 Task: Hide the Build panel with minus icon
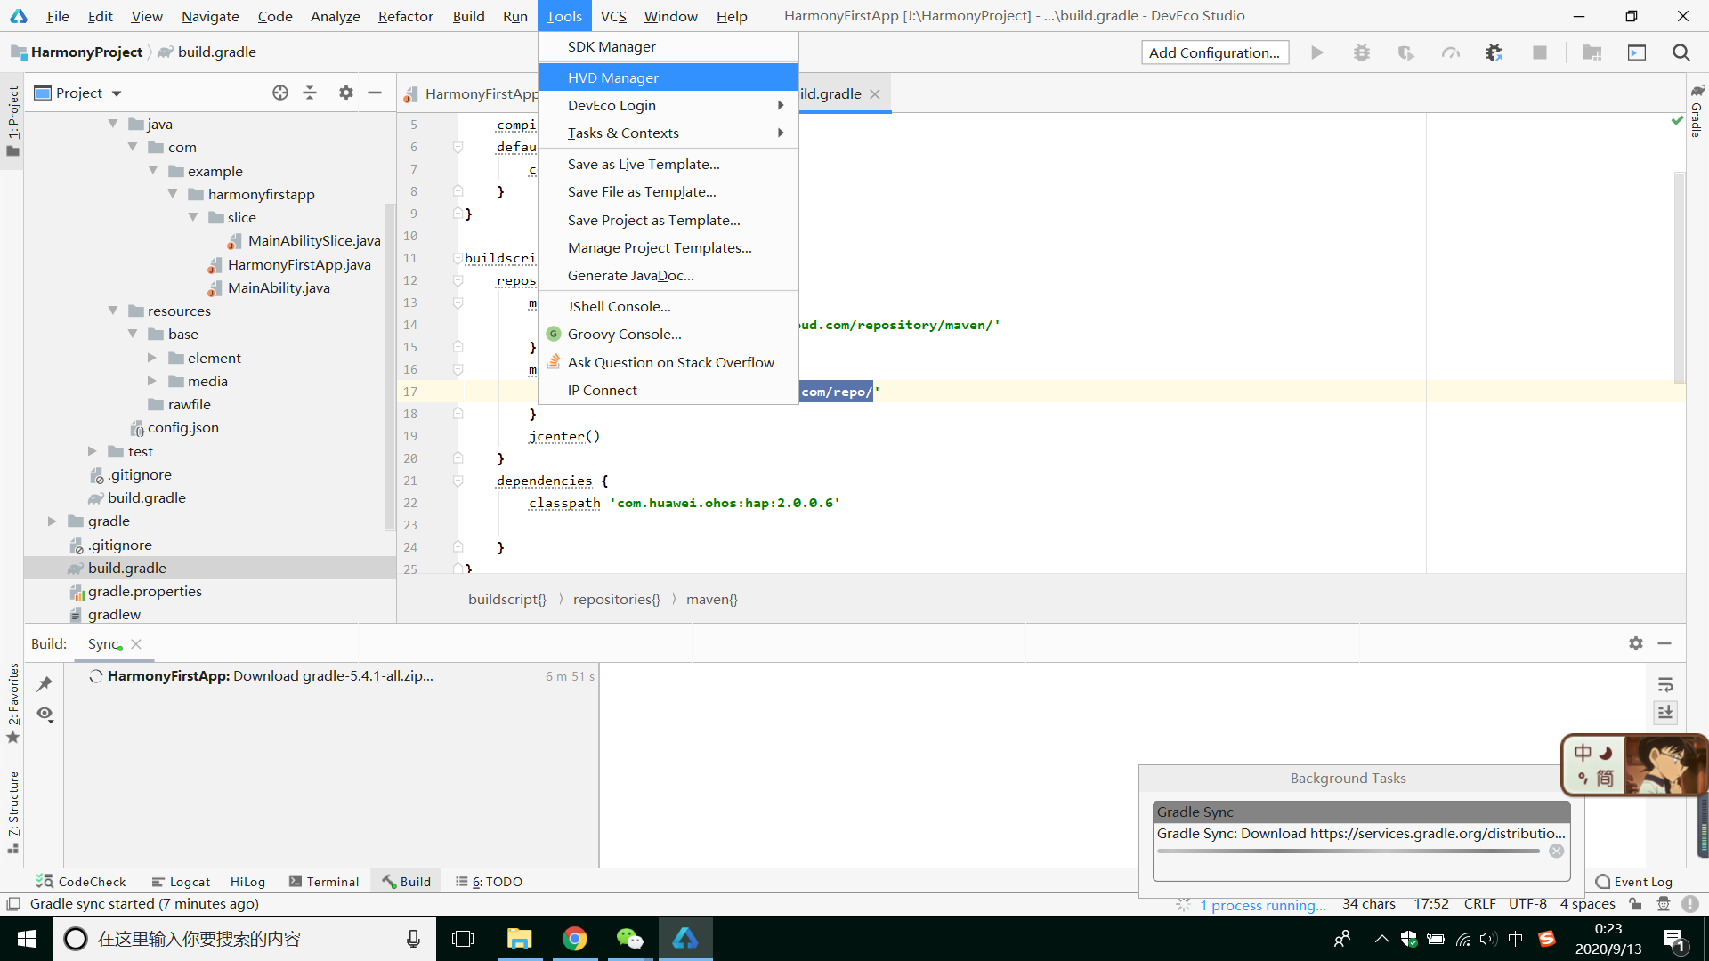[x=1664, y=642]
